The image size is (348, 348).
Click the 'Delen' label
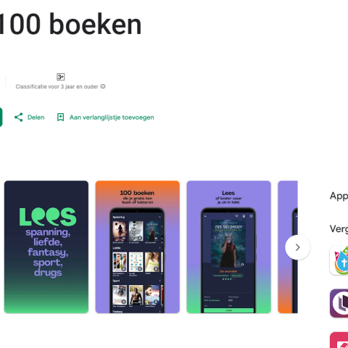36,117
